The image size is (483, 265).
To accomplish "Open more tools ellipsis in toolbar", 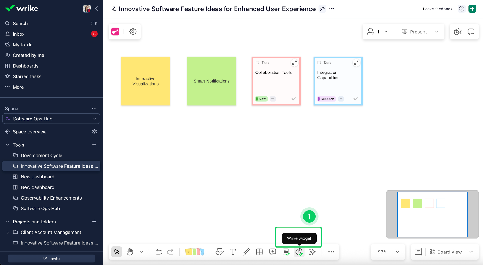I will (331, 252).
